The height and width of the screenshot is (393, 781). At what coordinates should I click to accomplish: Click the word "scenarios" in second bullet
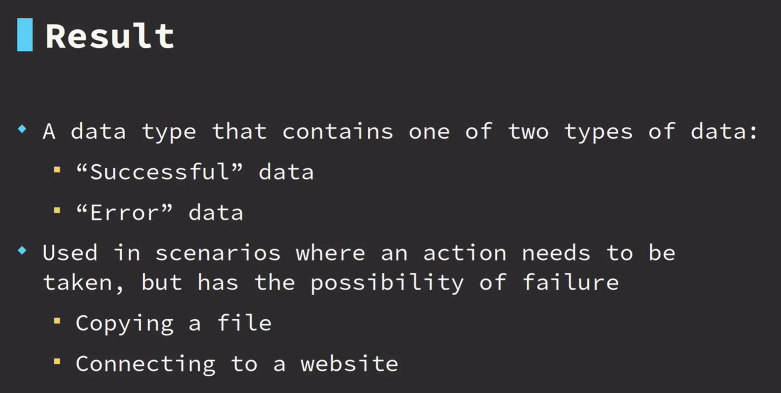pyautogui.click(x=218, y=253)
